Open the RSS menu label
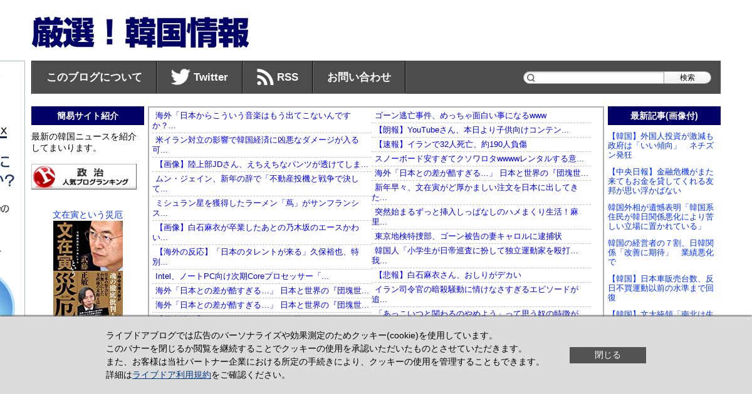752x394 pixels. pyautogui.click(x=288, y=77)
